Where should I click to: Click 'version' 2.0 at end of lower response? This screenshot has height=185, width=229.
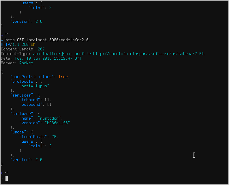(26, 160)
